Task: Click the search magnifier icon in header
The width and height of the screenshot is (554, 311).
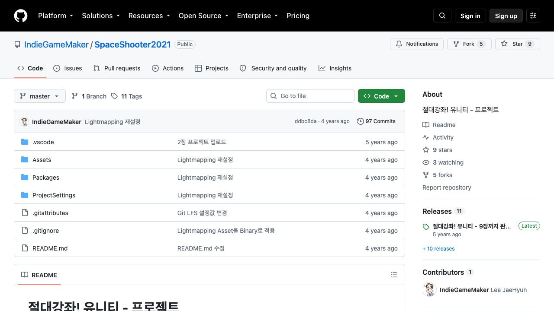Action: click(442, 16)
